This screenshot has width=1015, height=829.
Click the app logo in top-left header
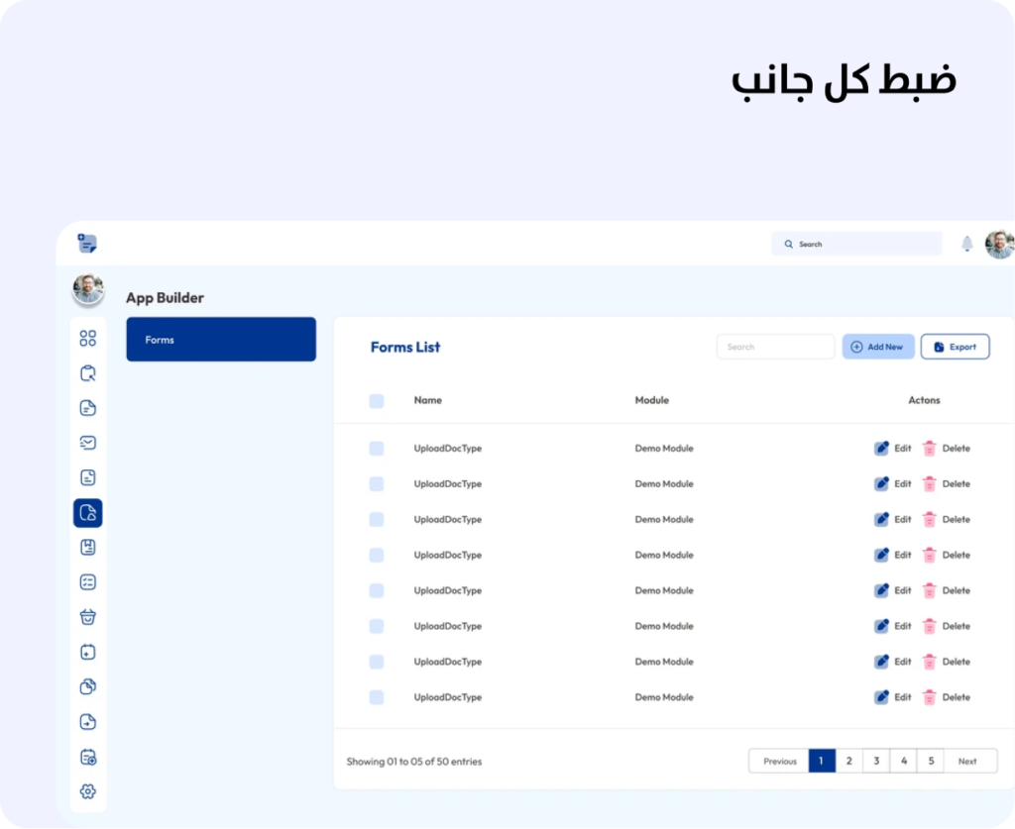(x=87, y=244)
